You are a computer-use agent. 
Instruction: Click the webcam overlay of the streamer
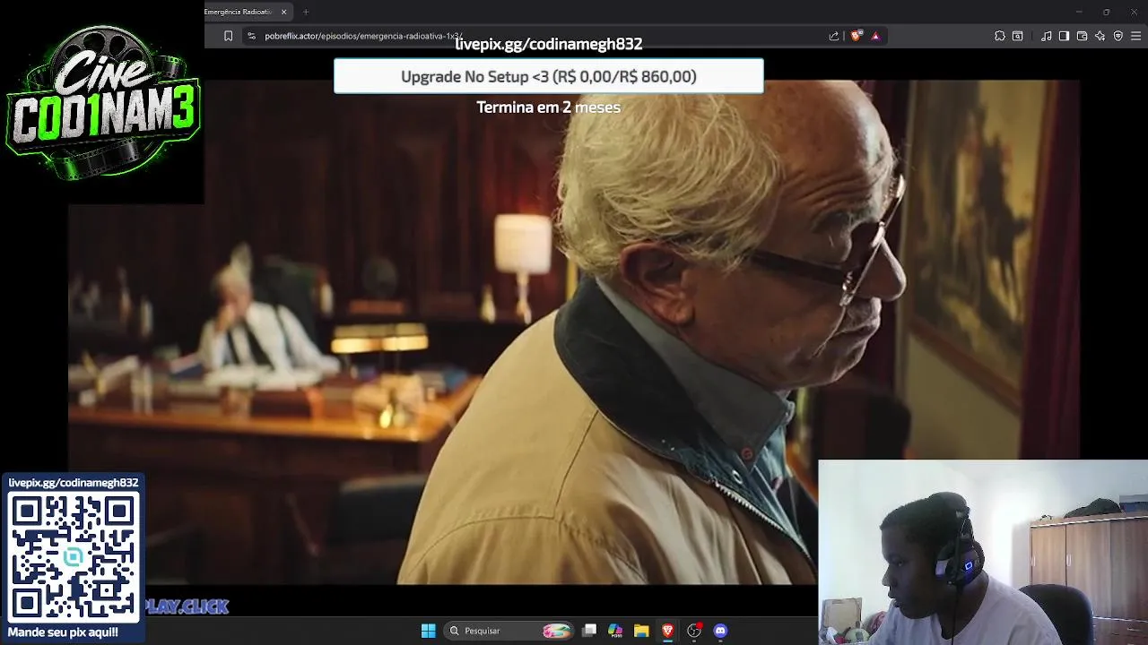(983, 553)
